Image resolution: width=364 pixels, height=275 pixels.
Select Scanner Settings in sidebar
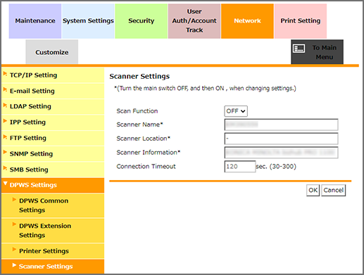click(53, 267)
